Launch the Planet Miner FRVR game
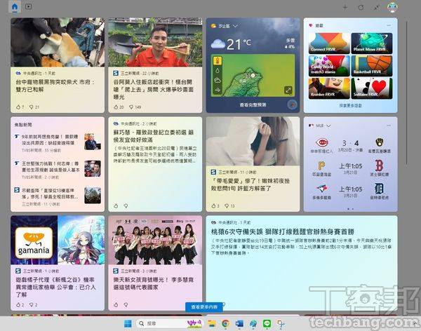 pos(372,43)
